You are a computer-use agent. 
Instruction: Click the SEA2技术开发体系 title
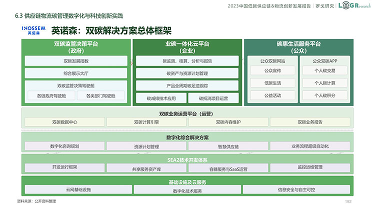(187, 160)
